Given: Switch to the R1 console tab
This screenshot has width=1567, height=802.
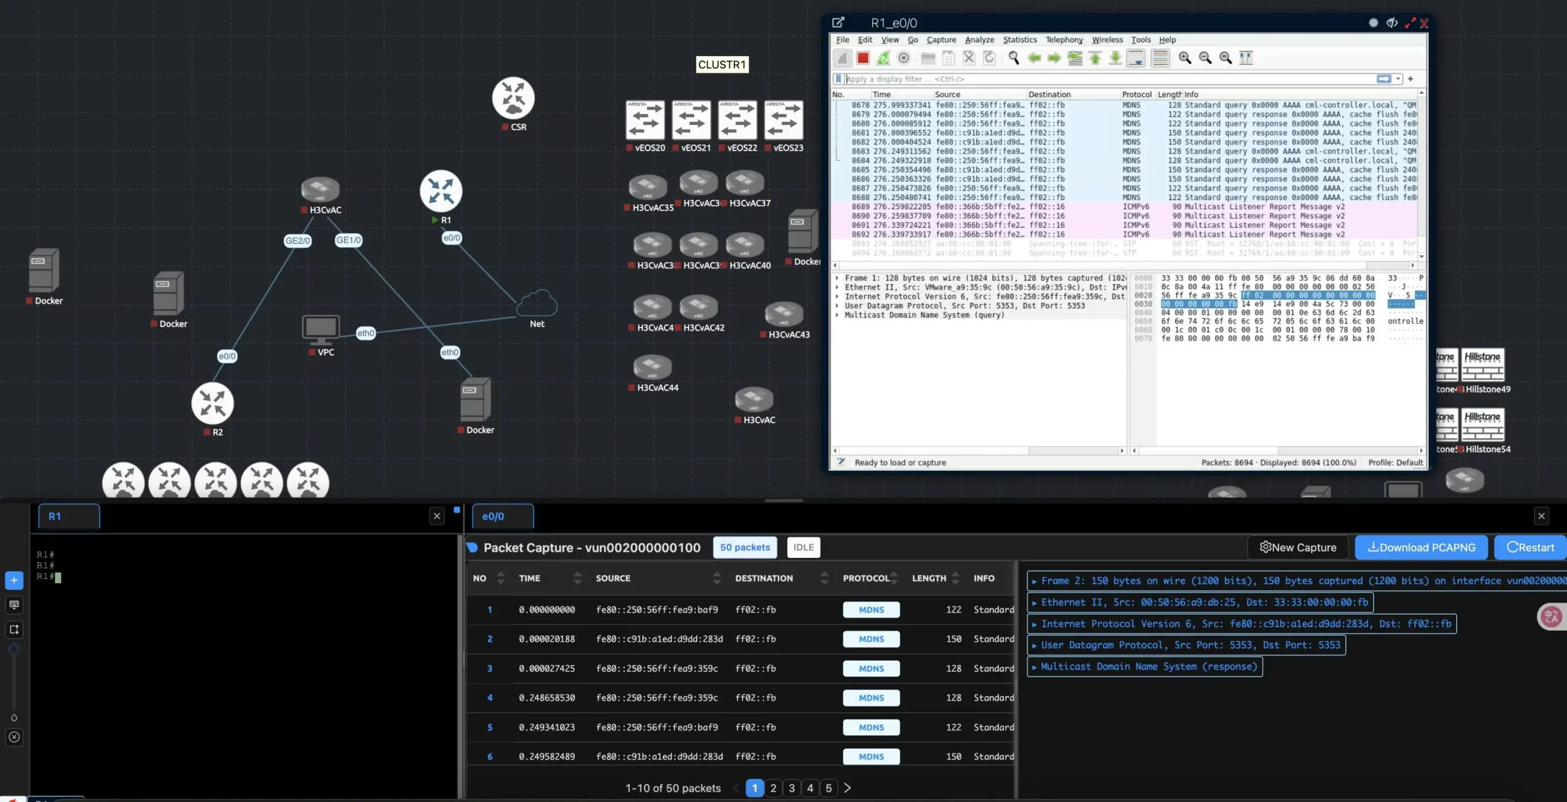Looking at the screenshot, I should point(69,516).
